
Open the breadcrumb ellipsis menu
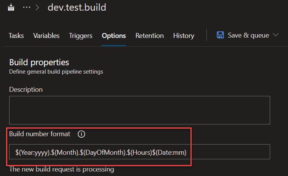pyautogui.click(x=26, y=7)
